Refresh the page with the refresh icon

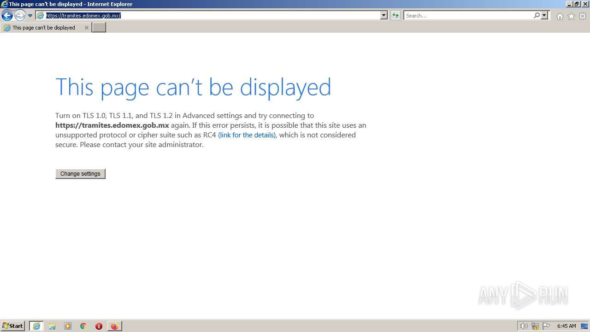coord(395,15)
